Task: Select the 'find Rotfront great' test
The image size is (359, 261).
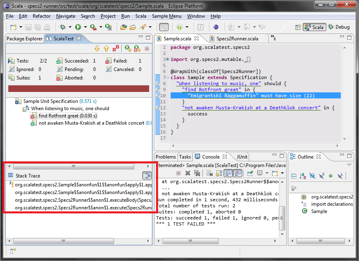Action: (x=59, y=116)
